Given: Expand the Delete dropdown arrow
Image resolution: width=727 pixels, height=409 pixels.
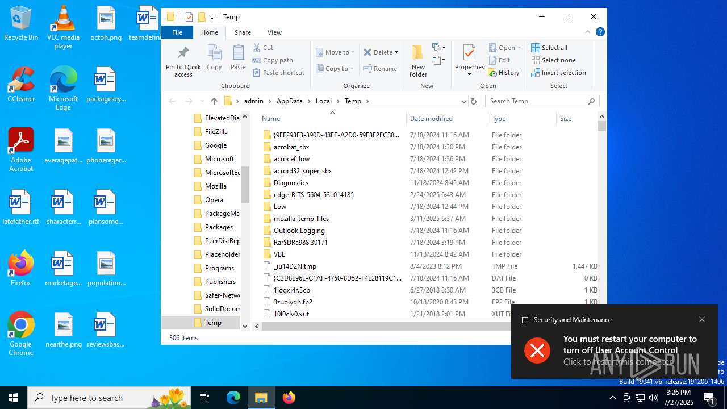Looking at the screenshot, I should click(x=396, y=52).
